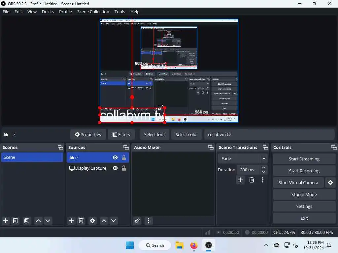Screen dimensions: 338x253
Task: Open transition properties three-dot menu
Action: [x=262, y=180]
